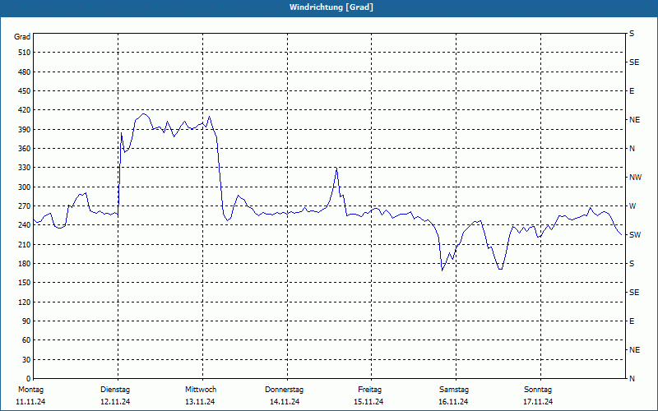Click the 30 axis value
The width and height of the screenshot is (658, 411).
pyautogui.click(x=26, y=359)
